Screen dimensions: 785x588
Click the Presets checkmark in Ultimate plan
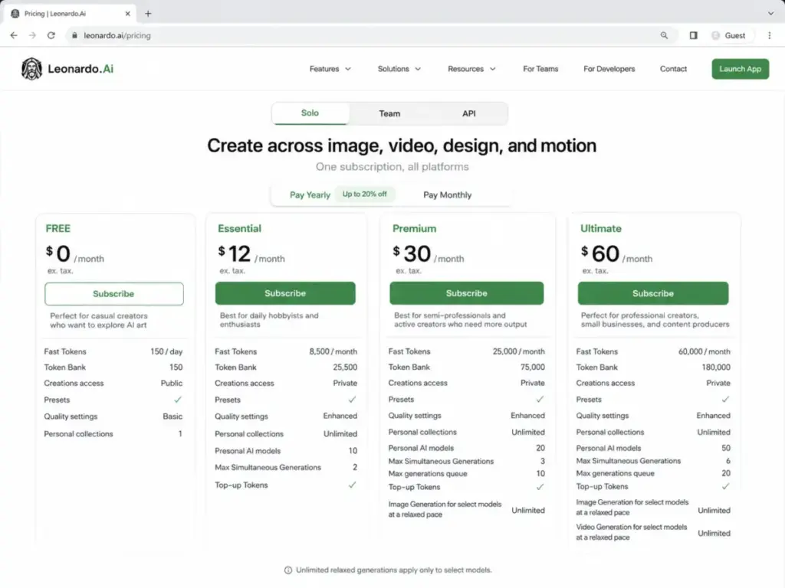tap(725, 400)
